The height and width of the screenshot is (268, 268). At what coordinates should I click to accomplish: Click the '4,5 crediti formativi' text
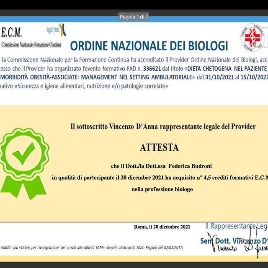pyautogui.click(x=228, y=178)
